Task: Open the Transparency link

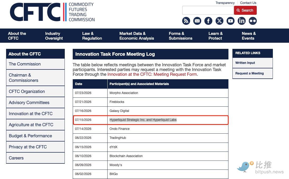Action: click(x=225, y=3)
